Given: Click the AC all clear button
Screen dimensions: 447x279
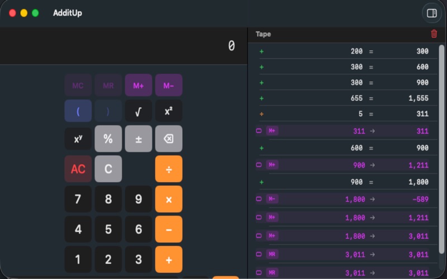Looking at the screenshot, I should 78,169.
